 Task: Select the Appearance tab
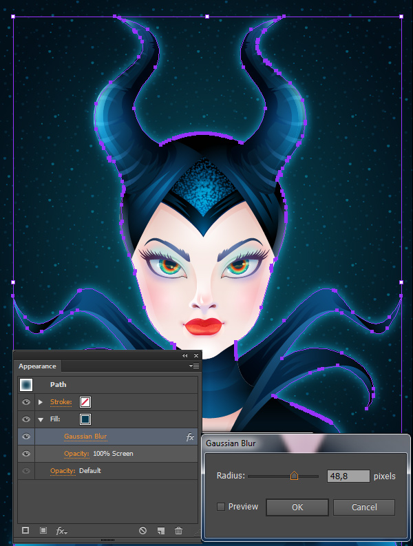point(37,366)
